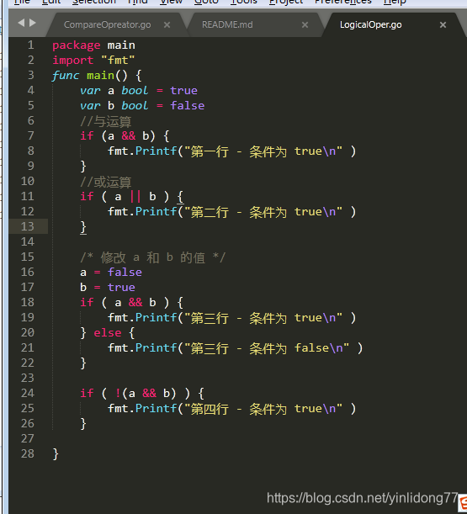This screenshot has height=514, width=467.
Task: Click 'true' value on line 4
Action: [183, 91]
